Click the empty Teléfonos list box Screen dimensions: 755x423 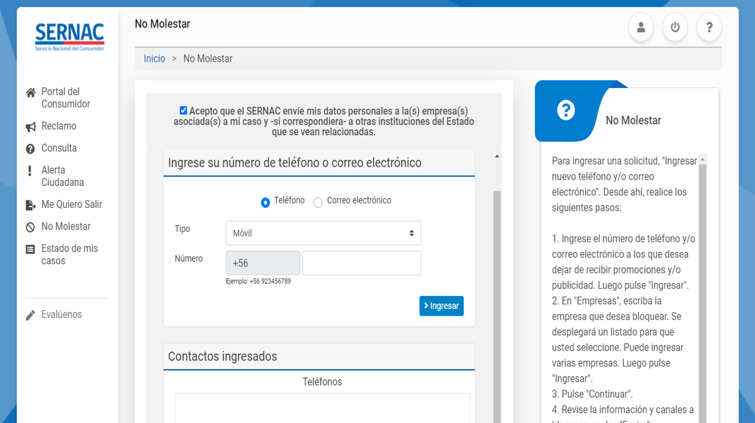point(322,408)
